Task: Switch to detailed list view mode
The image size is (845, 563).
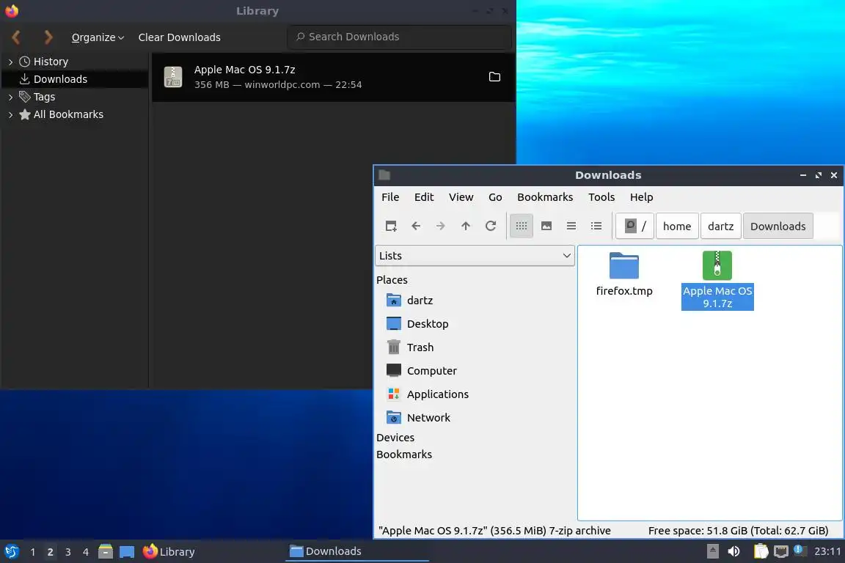Action: click(596, 226)
